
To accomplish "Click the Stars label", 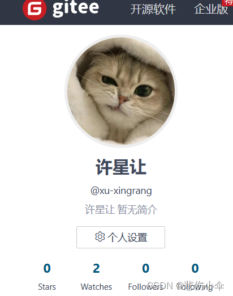I will click(x=47, y=287).
